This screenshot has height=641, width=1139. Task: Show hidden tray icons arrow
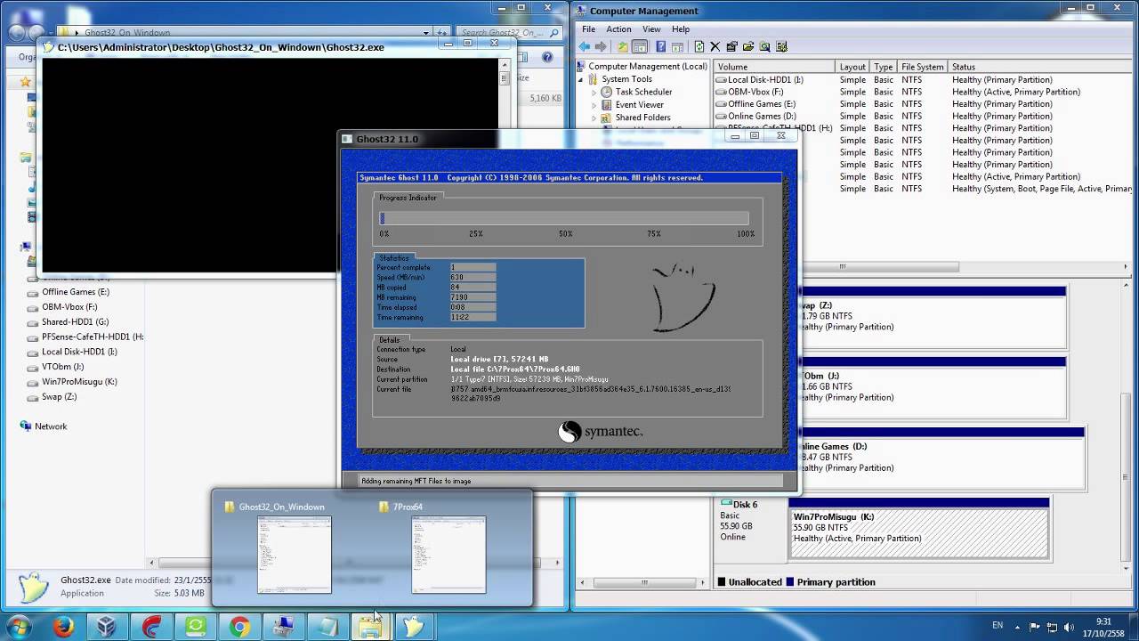[x=1018, y=627]
